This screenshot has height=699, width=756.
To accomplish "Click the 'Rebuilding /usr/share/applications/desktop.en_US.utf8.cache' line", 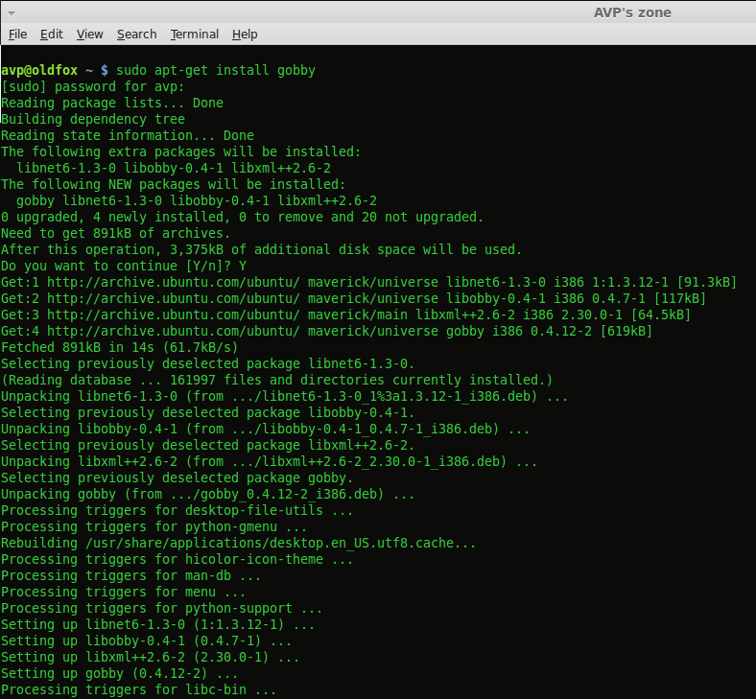I will pyautogui.click(x=238, y=544).
